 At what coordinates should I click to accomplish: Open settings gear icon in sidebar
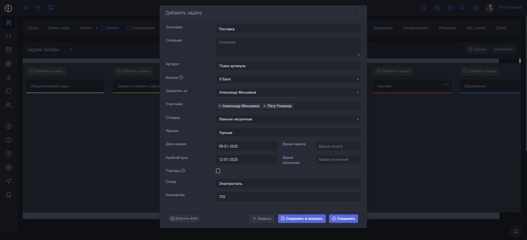pos(9,167)
